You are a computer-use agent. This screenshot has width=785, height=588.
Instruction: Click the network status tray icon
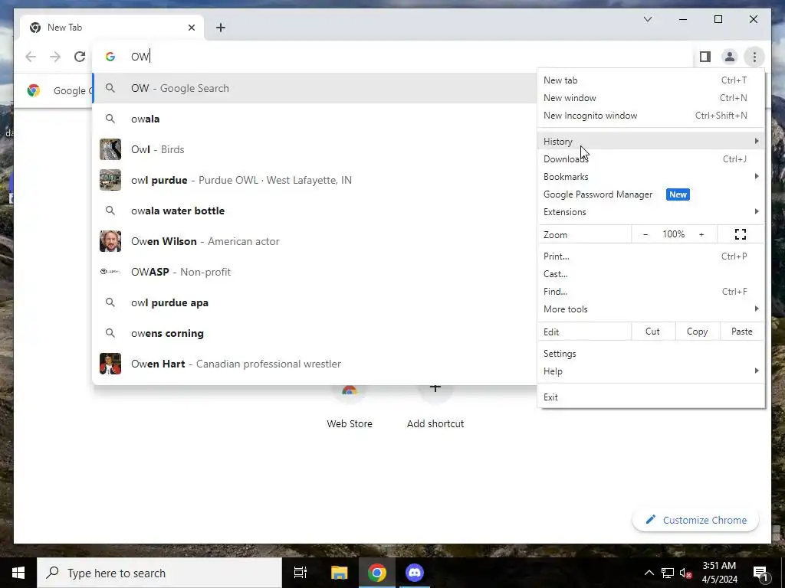(x=668, y=573)
